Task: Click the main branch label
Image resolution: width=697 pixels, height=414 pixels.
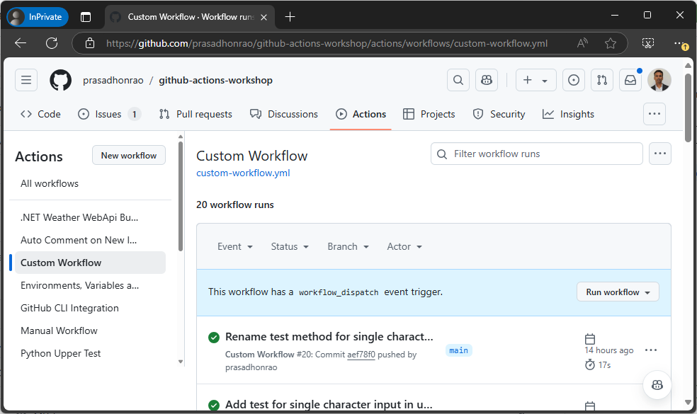Action: coord(458,350)
